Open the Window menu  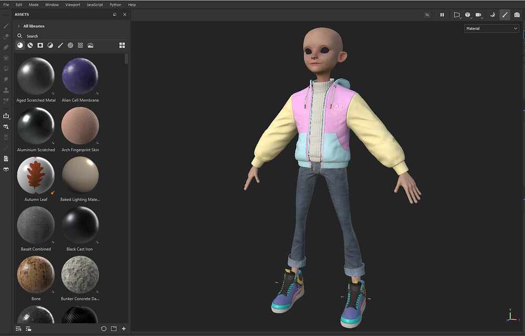coord(52,5)
